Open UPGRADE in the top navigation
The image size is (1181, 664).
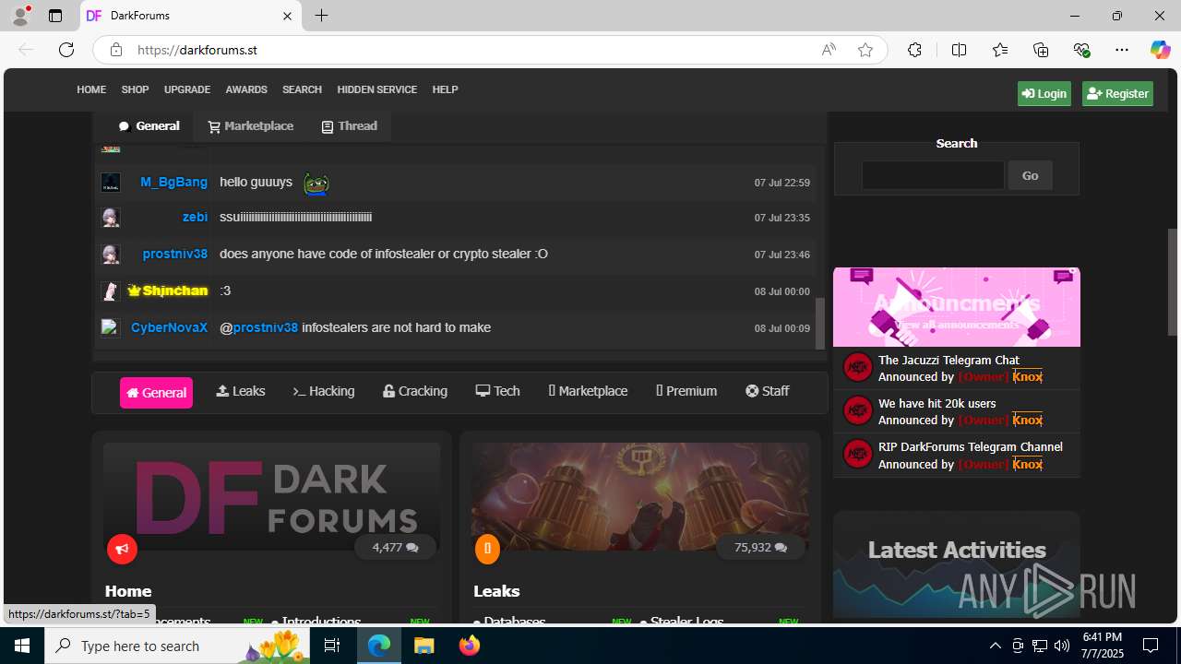[187, 89]
